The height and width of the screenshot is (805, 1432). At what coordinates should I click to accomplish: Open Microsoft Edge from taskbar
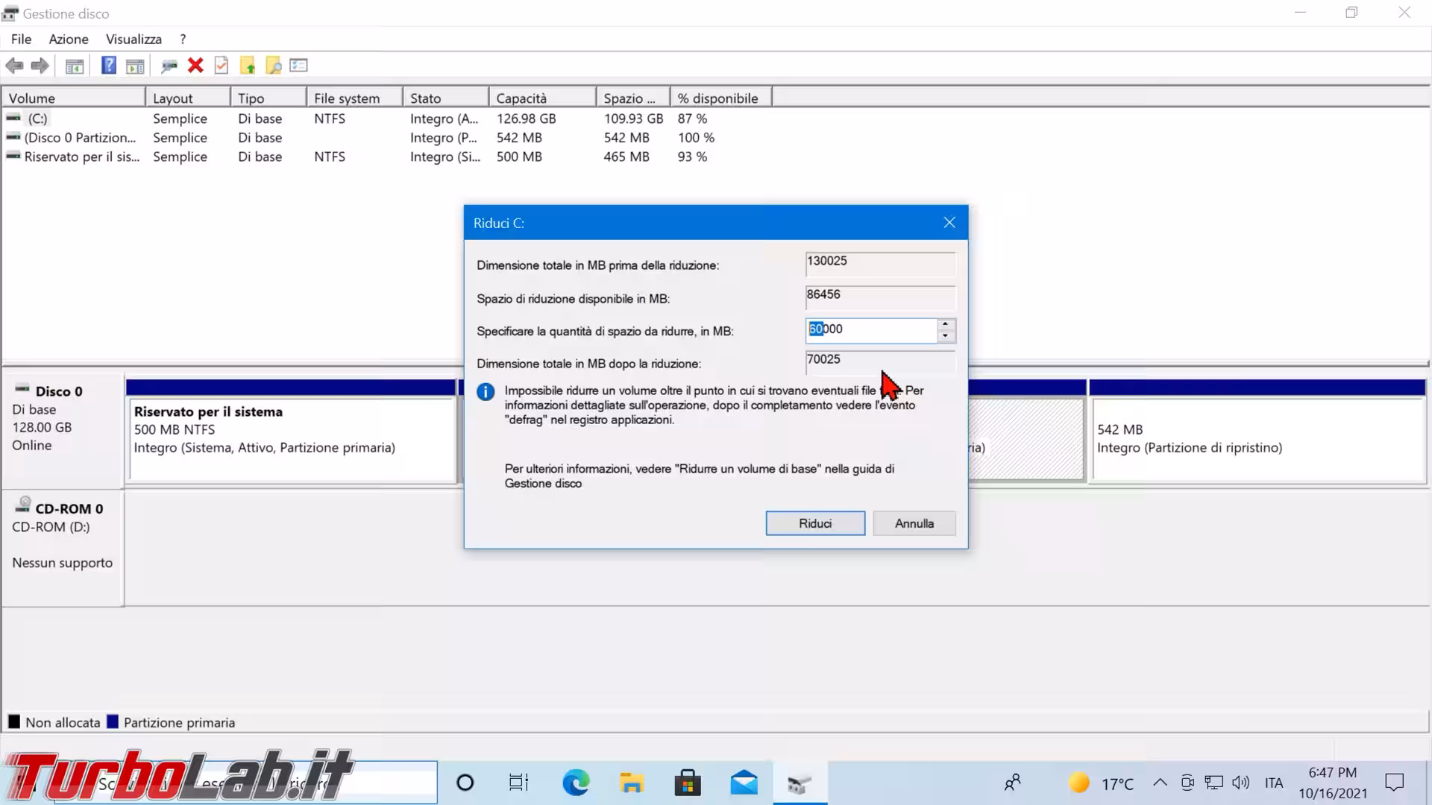(x=576, y=783)
